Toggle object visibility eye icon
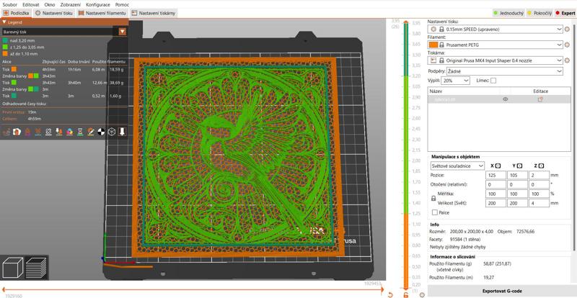The height and width of the screenshot is (298, 577). pos(506,99)
